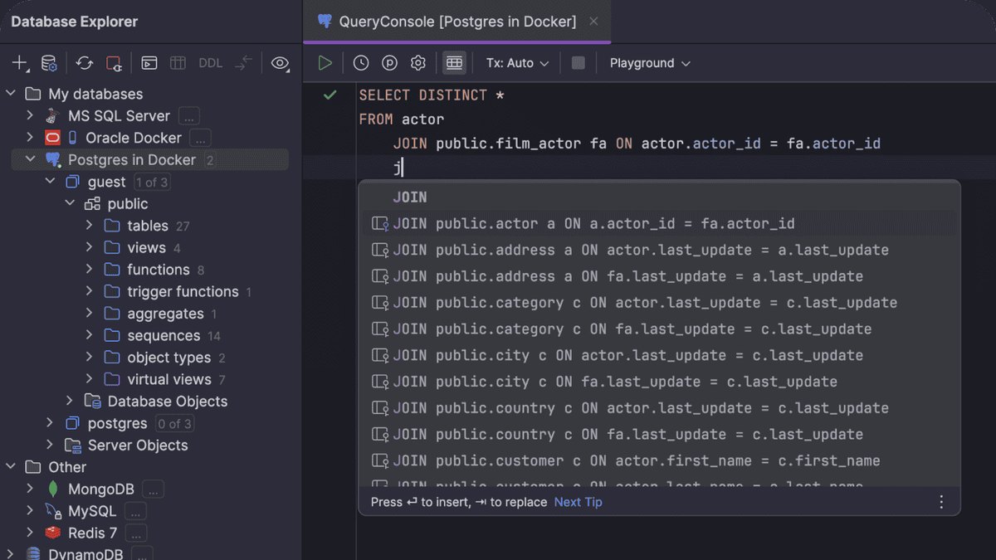Viewport: 996px width, 560px height.
Task: Select the QueryConsole [Postgres in Docker] tab
Action: pyautogui.click(x=457, y=22)
